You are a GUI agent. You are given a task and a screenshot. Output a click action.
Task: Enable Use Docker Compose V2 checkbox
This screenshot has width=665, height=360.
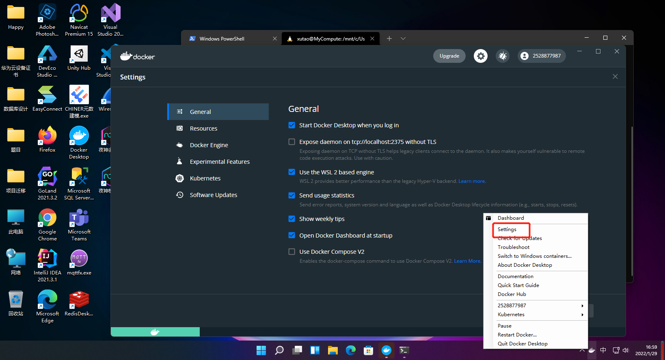[x=291, y=252]
